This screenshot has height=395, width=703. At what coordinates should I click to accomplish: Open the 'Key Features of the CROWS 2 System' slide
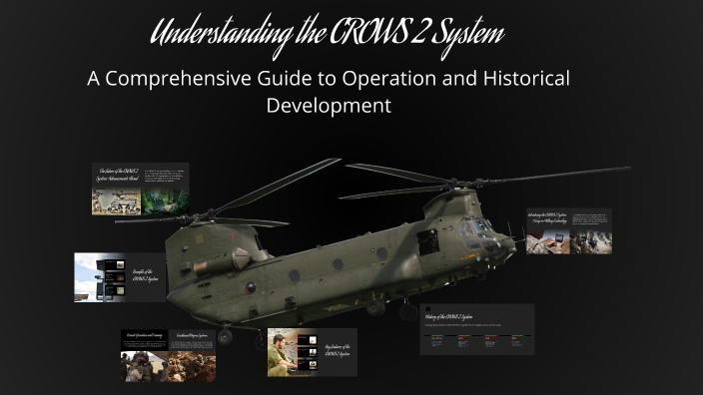313,352
